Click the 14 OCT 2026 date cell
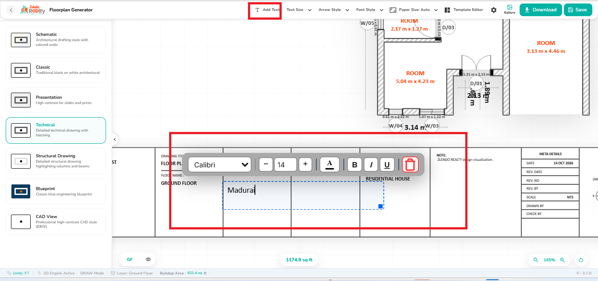The image size is (598, 281). (x=563, y=163)
